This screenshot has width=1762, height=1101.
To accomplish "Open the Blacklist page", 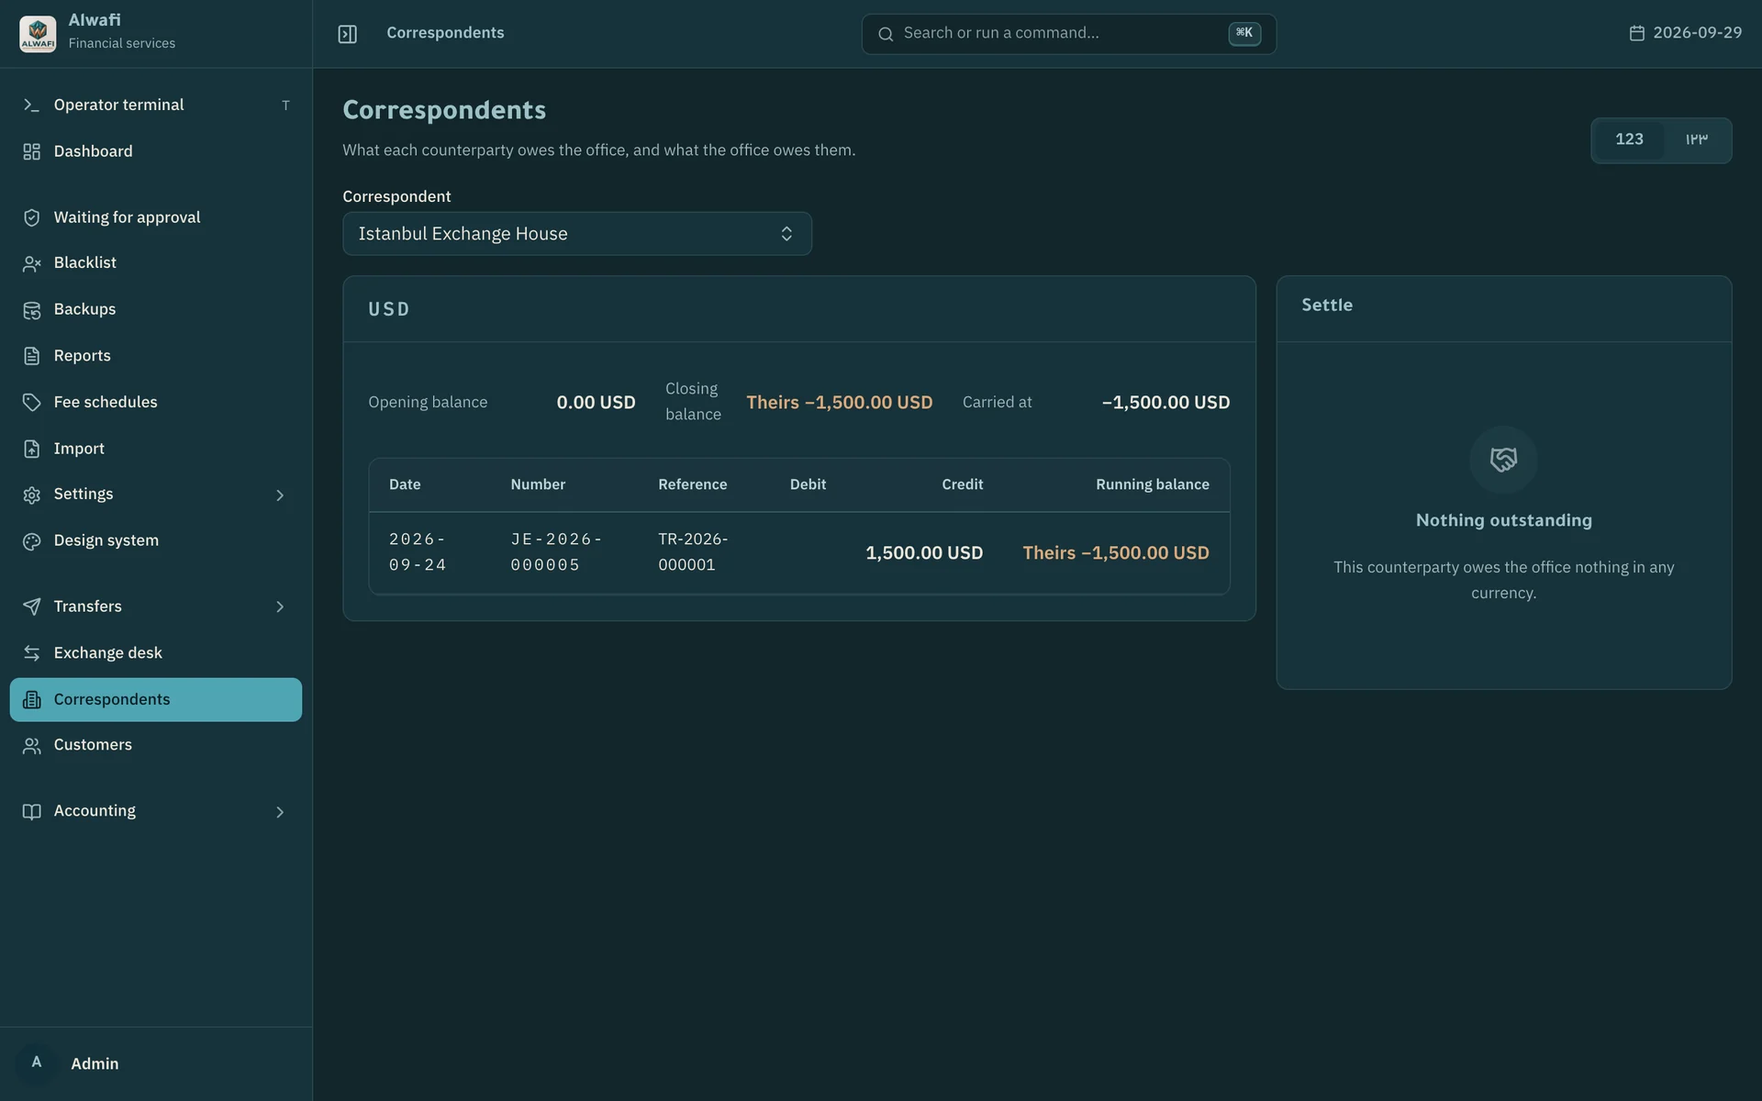I will tap(156, 263).
